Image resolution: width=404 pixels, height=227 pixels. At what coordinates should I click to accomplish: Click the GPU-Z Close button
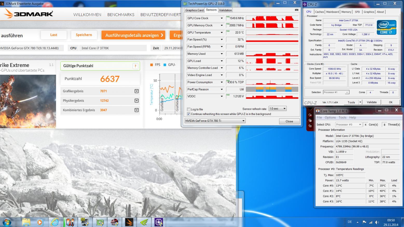click(x=289, y=121)
